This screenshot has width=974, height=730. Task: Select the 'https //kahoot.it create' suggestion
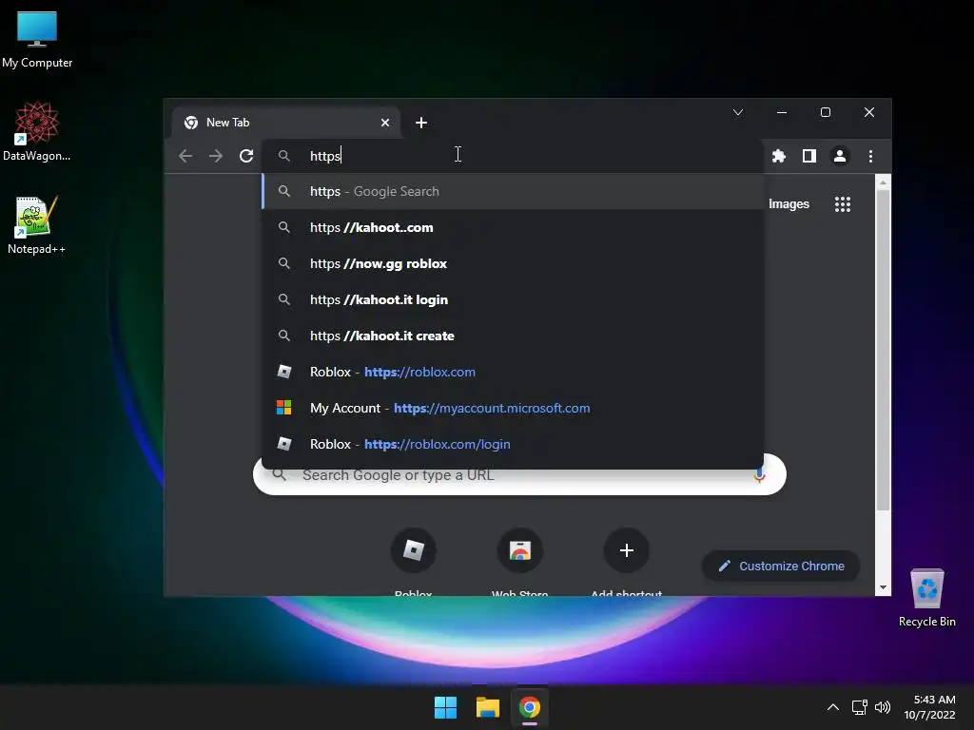pos(513,336)
